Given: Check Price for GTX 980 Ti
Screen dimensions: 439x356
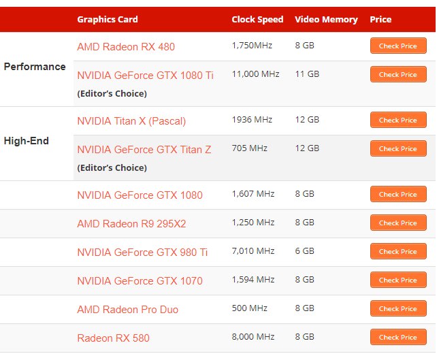Looking at the screenshot, I should (x=398, y=251).
